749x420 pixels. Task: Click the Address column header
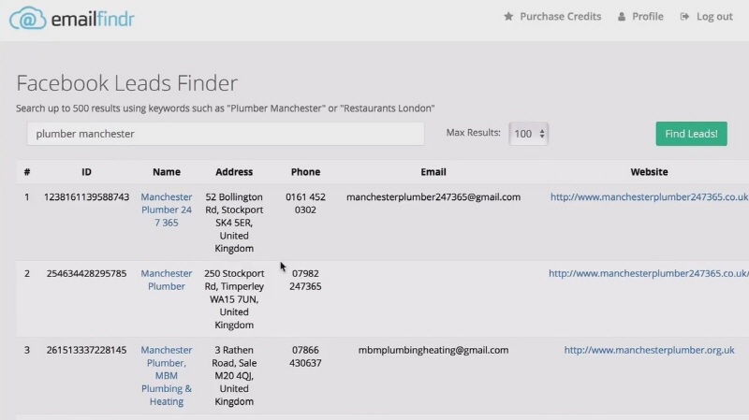(234, 172)
